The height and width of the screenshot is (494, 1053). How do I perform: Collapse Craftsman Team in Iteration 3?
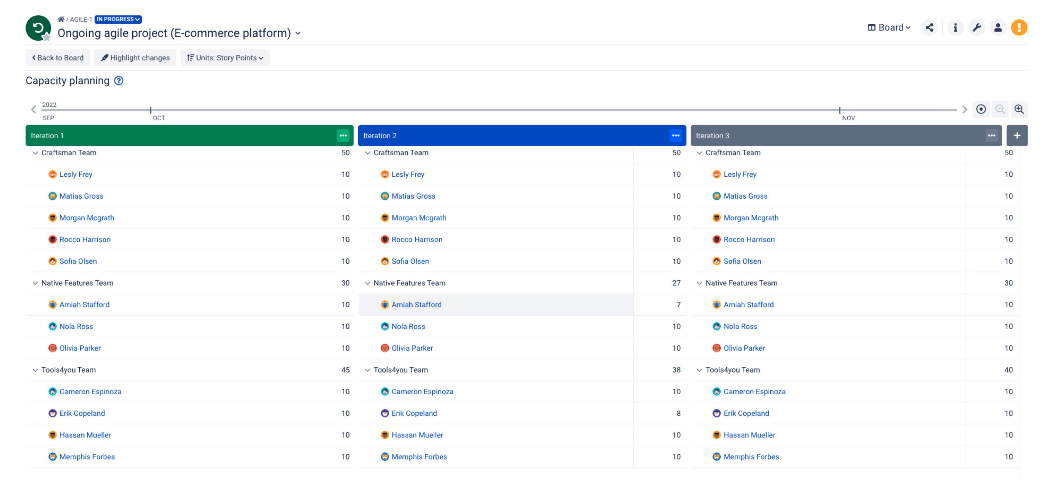coord(699,153)
